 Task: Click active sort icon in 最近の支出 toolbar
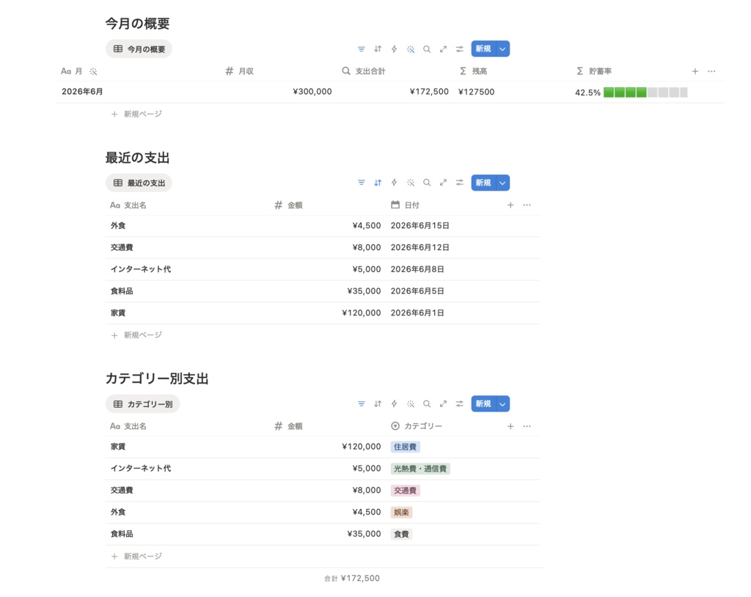coord(378,183)
